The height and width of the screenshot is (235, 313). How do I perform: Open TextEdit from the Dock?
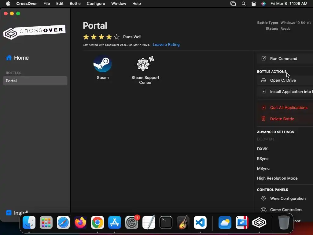click(149, 222)
